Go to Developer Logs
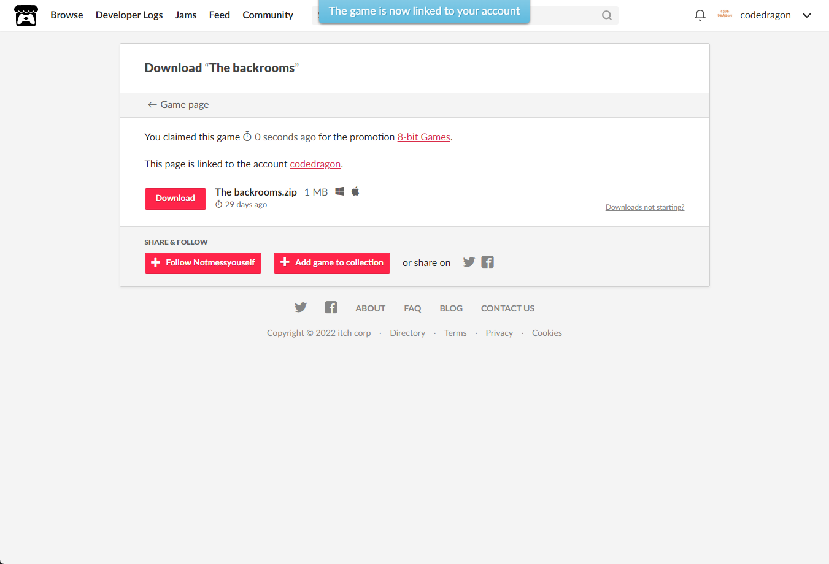Image resolution: width=829 pixels, height=564 pixels. tap(129, 15)
